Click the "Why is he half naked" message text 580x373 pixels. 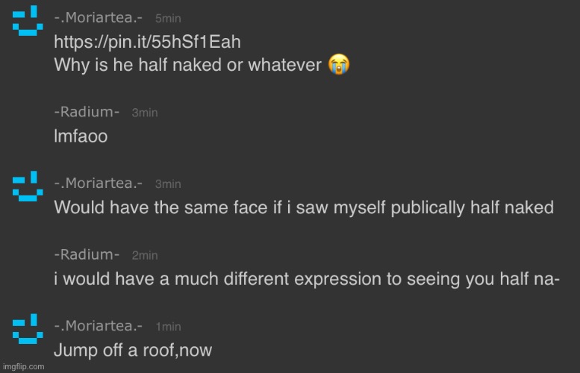187,65
